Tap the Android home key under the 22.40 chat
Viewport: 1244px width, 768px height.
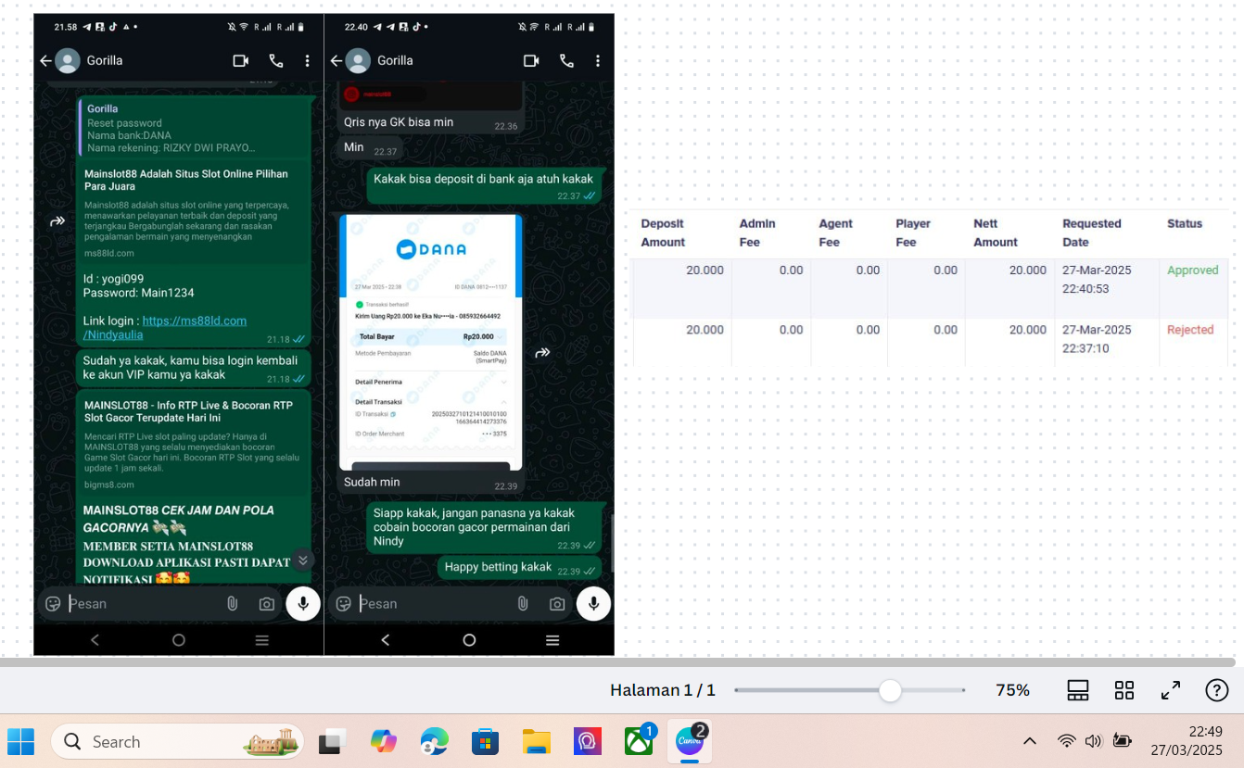(x=469, y=640)
